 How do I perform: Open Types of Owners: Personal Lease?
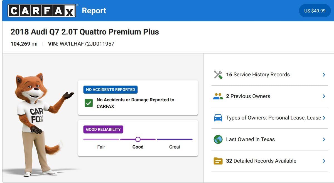click(270, 118)
